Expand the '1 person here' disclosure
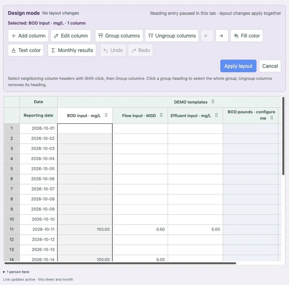This screenshot has height=285, width=289. click(16, 272)
